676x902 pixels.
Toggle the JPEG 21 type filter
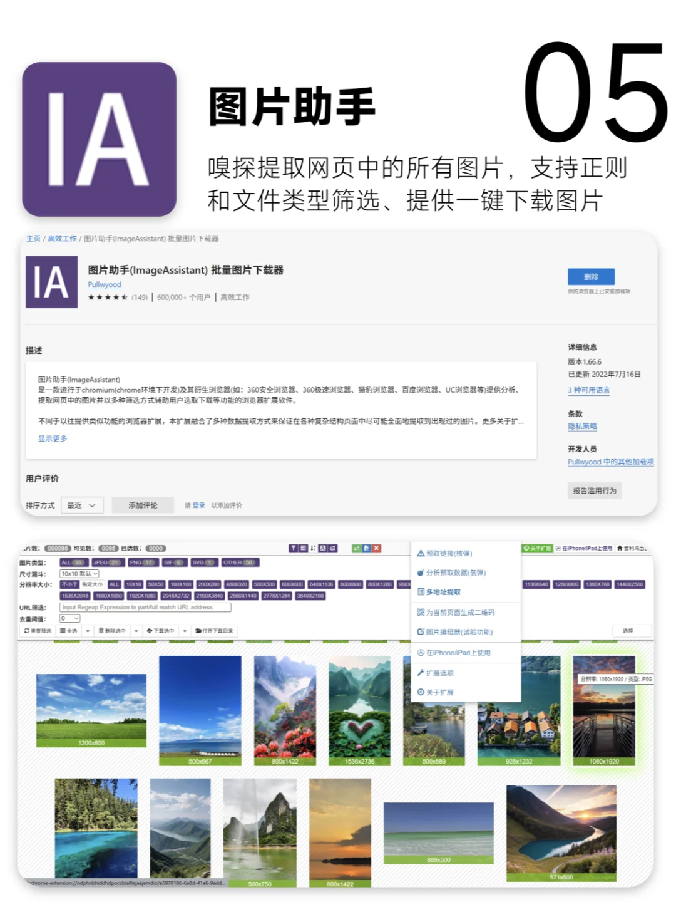[x=107, y=562]
